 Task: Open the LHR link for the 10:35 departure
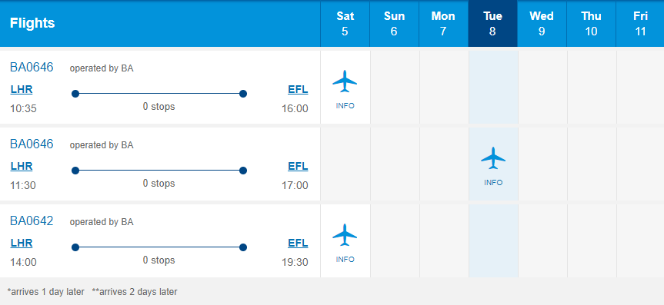[22, 90]
